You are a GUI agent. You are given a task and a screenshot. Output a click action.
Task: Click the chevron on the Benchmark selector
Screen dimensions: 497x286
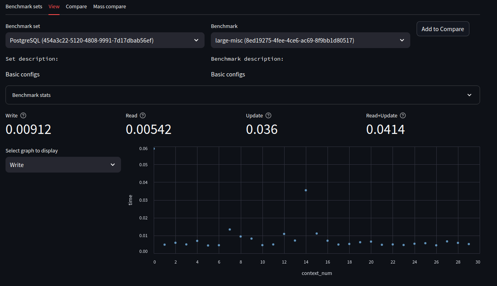(402, 40)
